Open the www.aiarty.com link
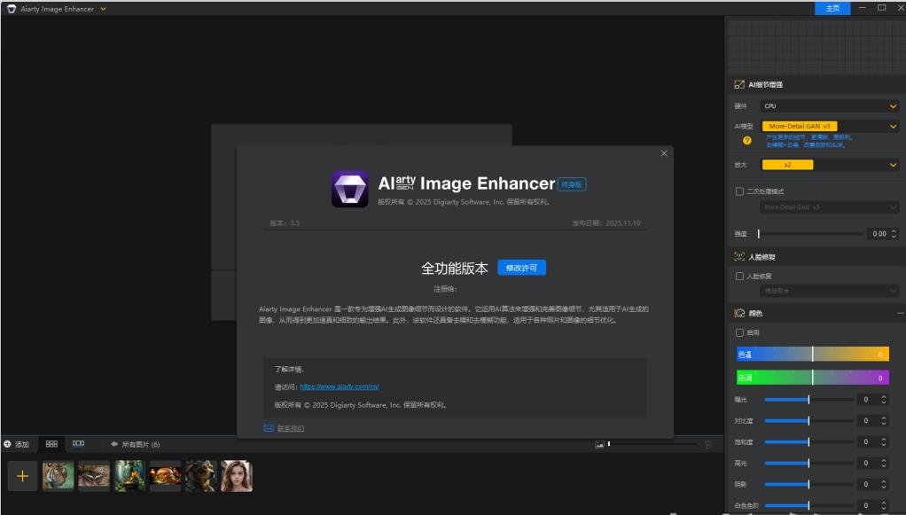 (340, 386)
